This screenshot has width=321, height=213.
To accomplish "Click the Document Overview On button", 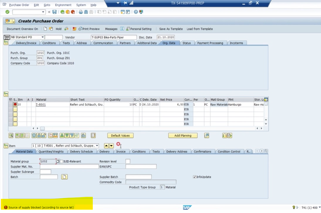I will 22,29.
